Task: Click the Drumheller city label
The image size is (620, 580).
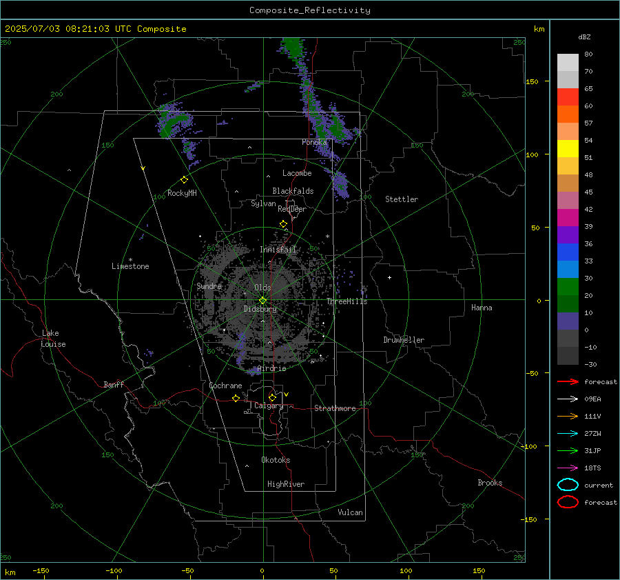Action: (404, 340)
